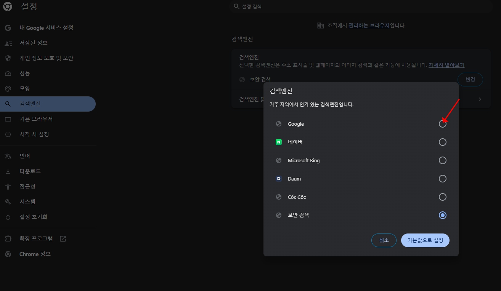The height and width of the screenshot is (291, 501).
Task: Click the Cốc Cốc label
Action: 297,197
